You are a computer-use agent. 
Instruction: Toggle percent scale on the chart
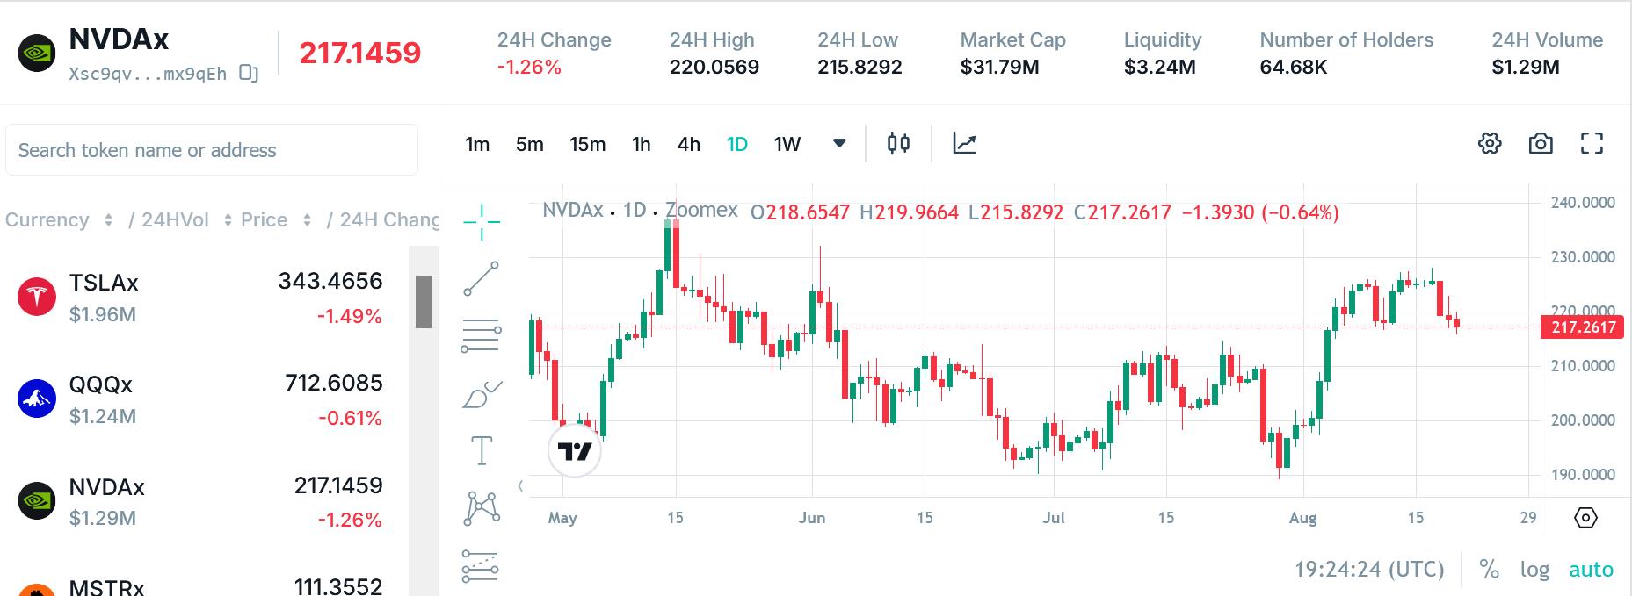[1489, 570]
